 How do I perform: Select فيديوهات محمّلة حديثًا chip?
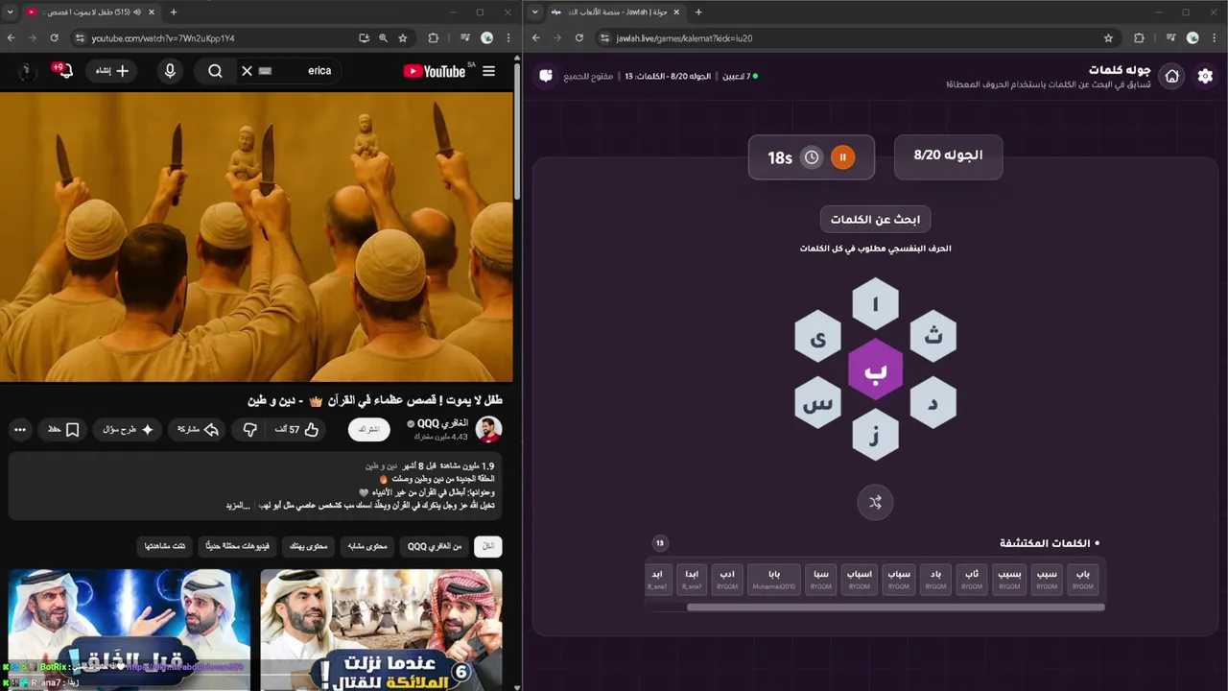[237, 546]
